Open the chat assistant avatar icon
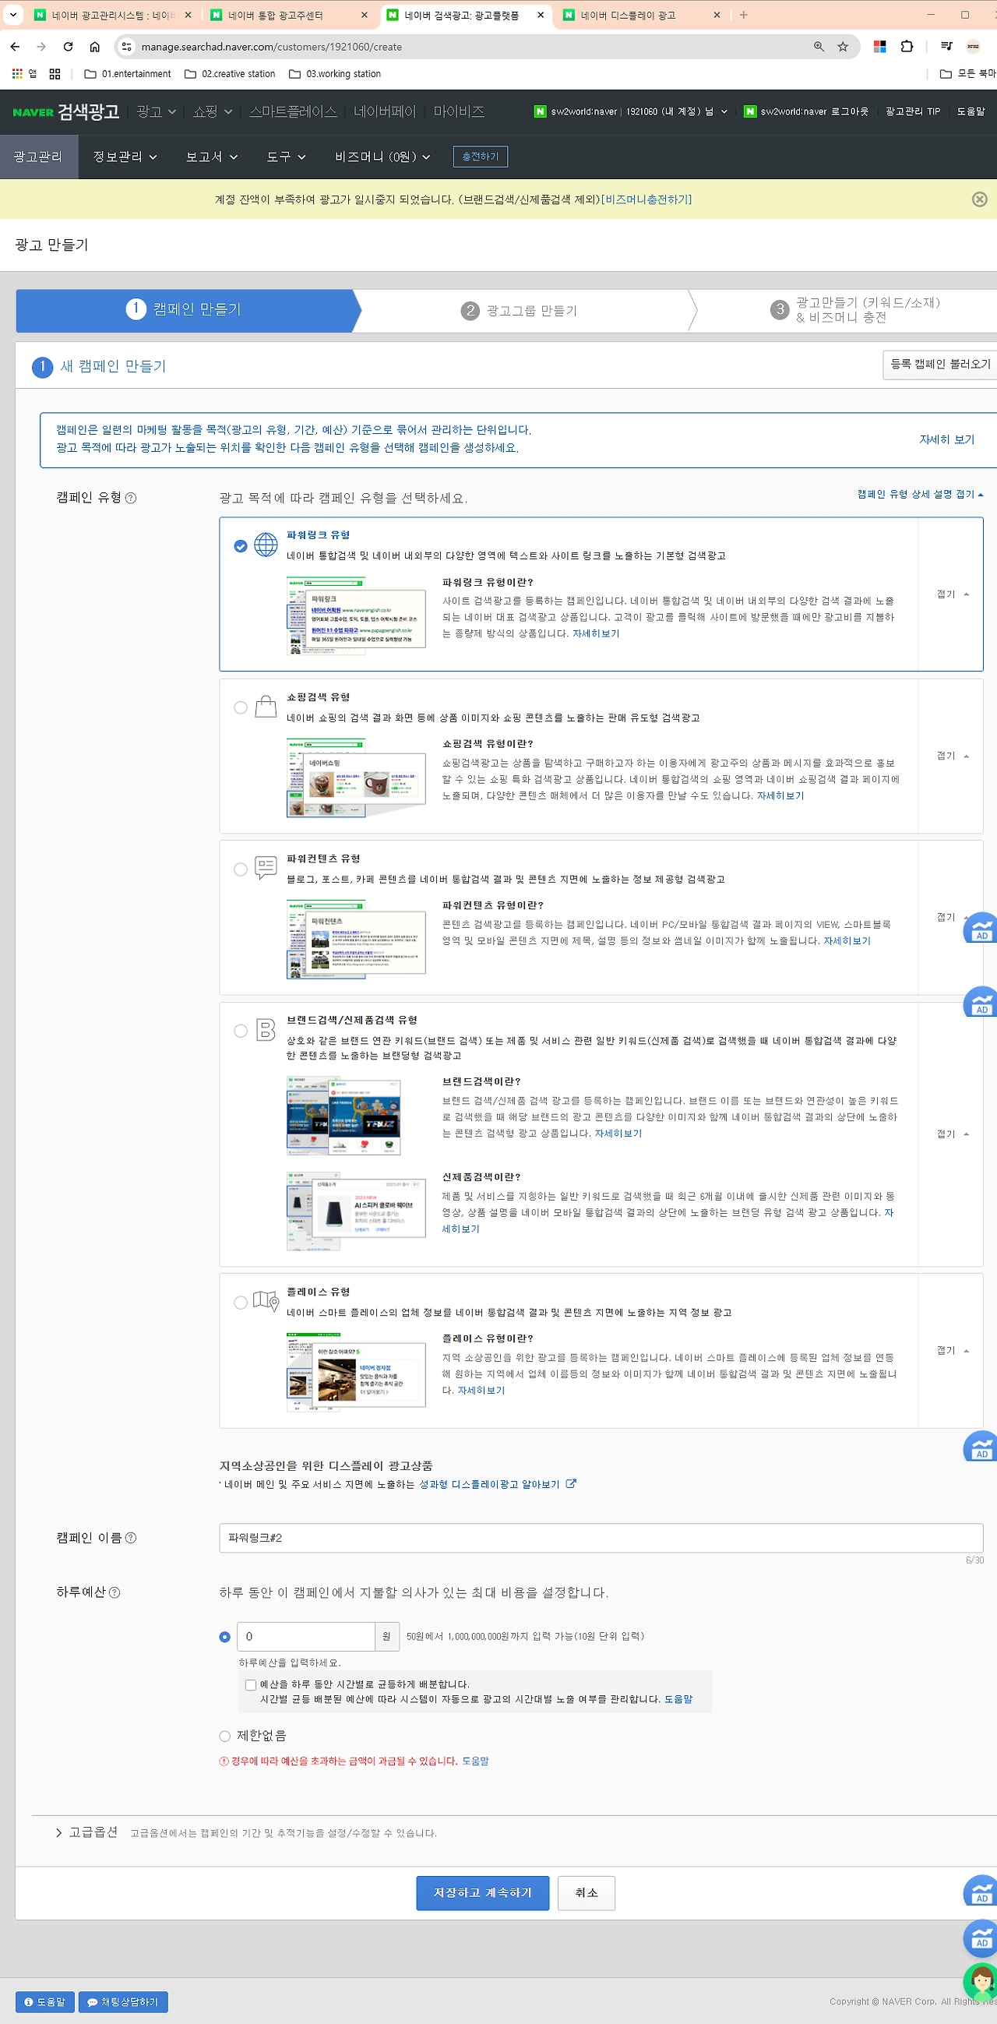The height and width of the screenshot is (2024, 997). 981,1983
